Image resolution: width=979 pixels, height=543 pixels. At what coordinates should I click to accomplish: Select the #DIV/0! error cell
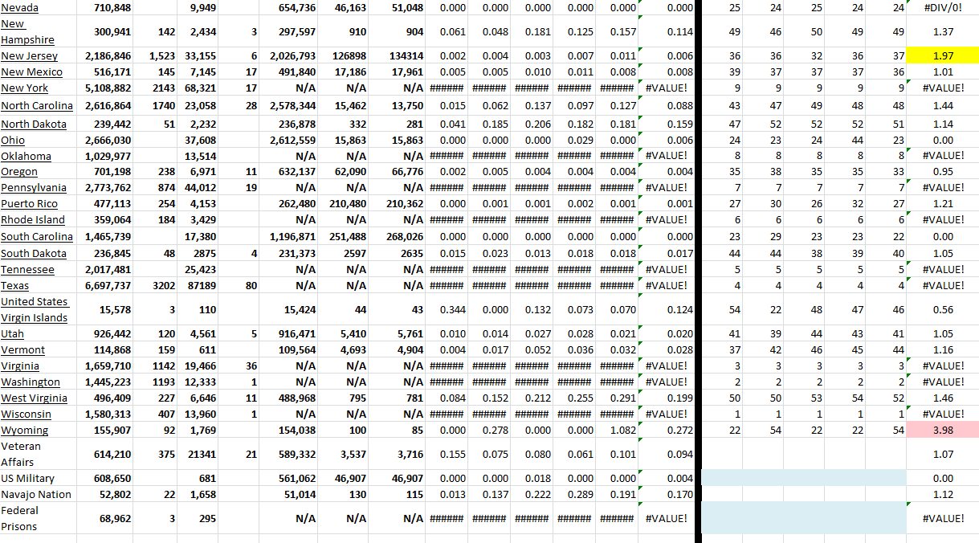click(942, 7)
